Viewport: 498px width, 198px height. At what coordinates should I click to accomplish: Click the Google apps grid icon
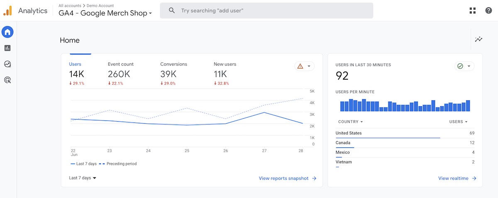click(472, 11)
